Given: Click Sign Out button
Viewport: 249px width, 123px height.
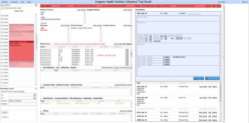Looking at the screenshot, I should pos(245,2).
